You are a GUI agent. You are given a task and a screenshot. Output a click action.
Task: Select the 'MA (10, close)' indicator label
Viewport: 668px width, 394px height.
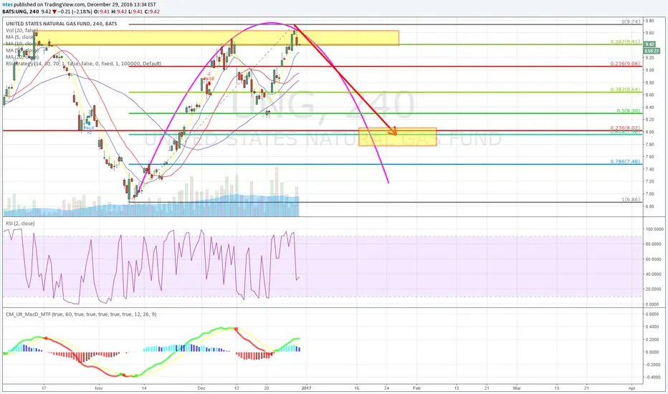pos(22,44)
